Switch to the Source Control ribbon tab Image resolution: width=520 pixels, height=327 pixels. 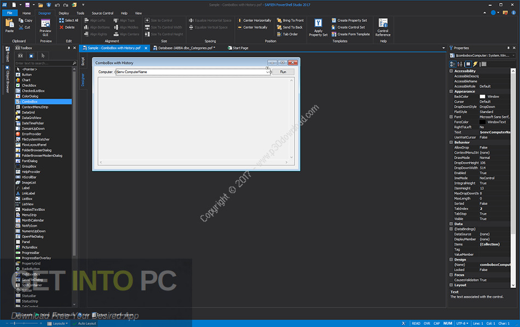[x=102, y=13]
